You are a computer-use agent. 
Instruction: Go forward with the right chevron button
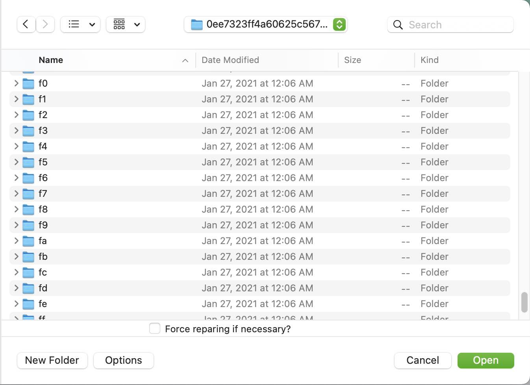tap(45, 24)
